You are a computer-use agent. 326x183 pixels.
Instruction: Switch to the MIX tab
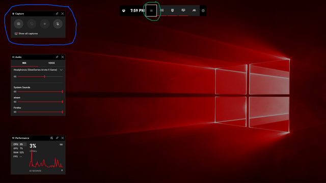coord(24,63)
